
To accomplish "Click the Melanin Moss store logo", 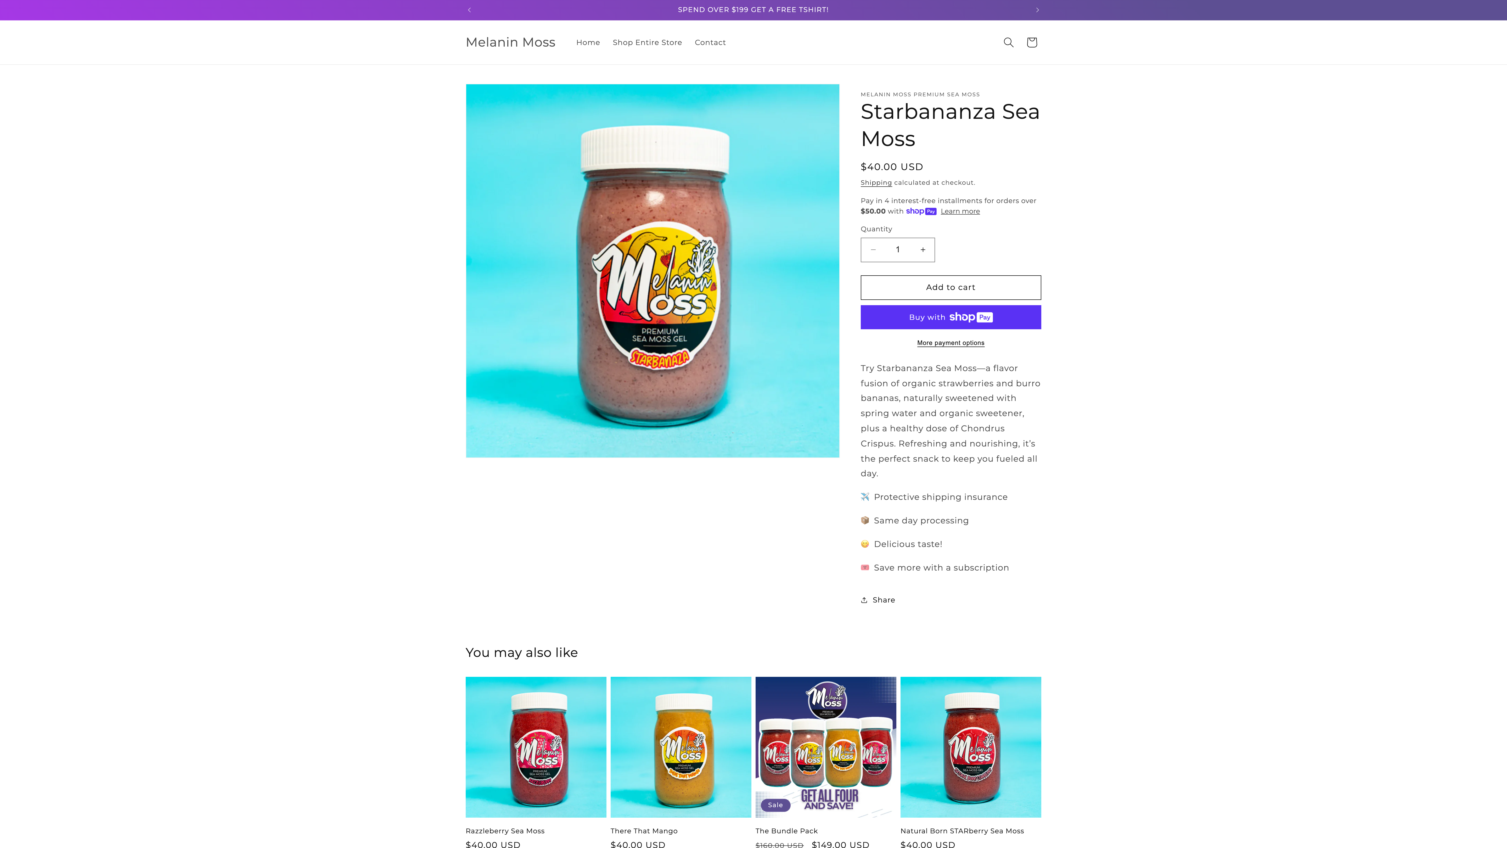I will point(510,42).
